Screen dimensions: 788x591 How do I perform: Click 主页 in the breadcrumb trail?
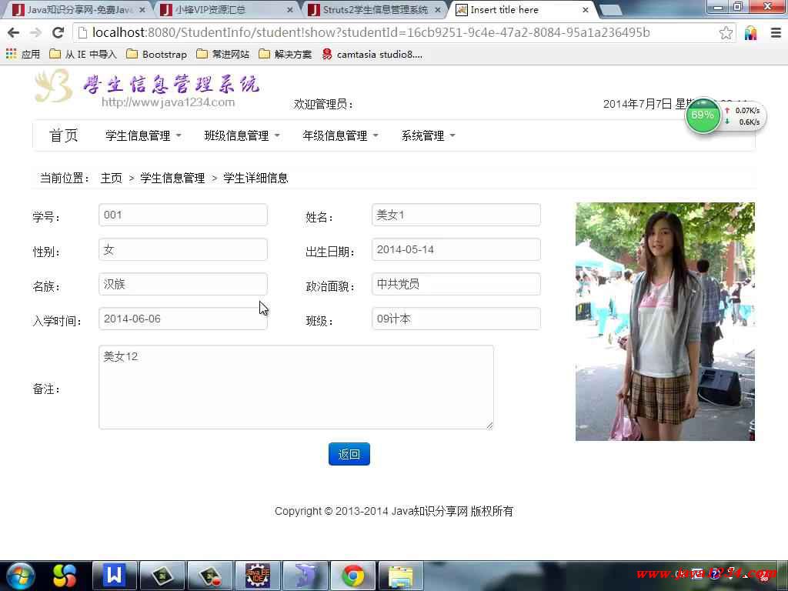(x=111, y=178)
